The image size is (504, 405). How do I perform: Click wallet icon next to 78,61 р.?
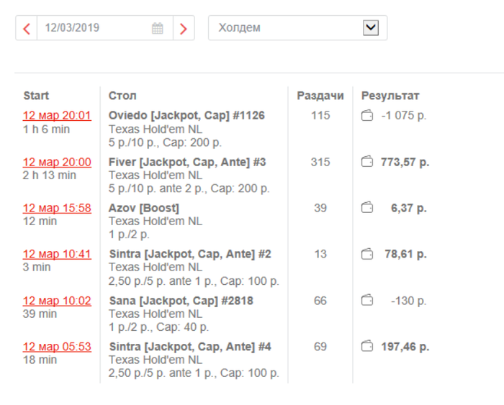pos(367,254)
